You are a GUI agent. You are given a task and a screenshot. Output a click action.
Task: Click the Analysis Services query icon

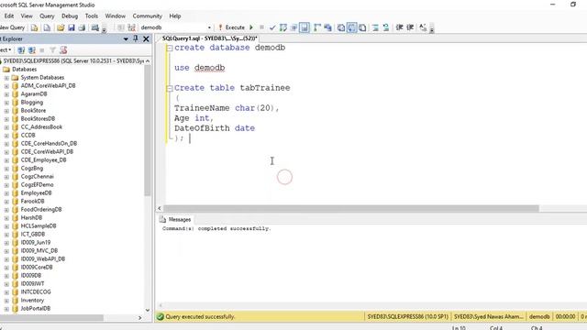[47, 27]
